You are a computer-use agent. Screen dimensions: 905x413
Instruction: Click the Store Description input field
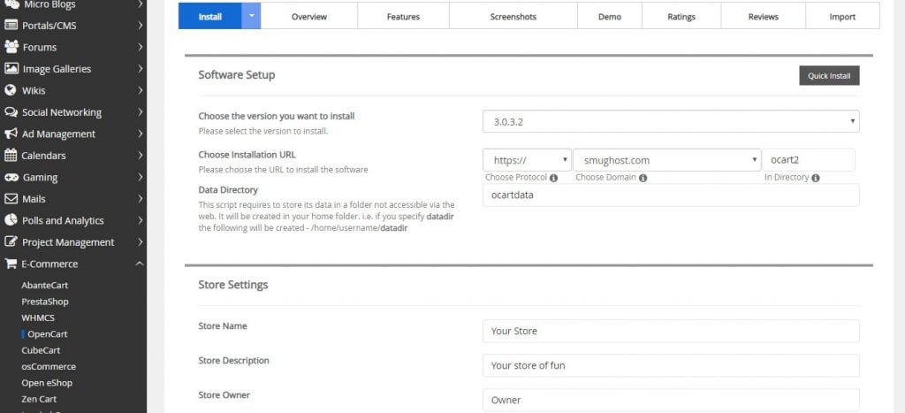(671, 365)
